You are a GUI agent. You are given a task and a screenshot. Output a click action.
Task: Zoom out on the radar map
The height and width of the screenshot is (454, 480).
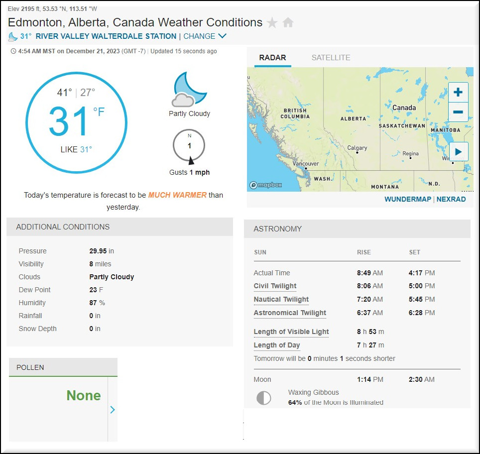tap(458, 112)
